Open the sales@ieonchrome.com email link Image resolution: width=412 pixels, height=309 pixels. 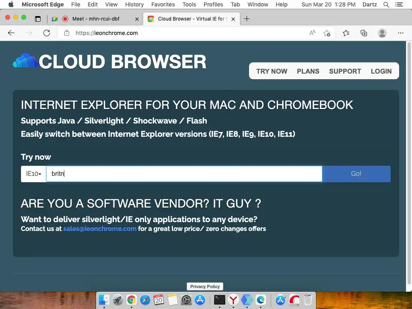[100, 229]
